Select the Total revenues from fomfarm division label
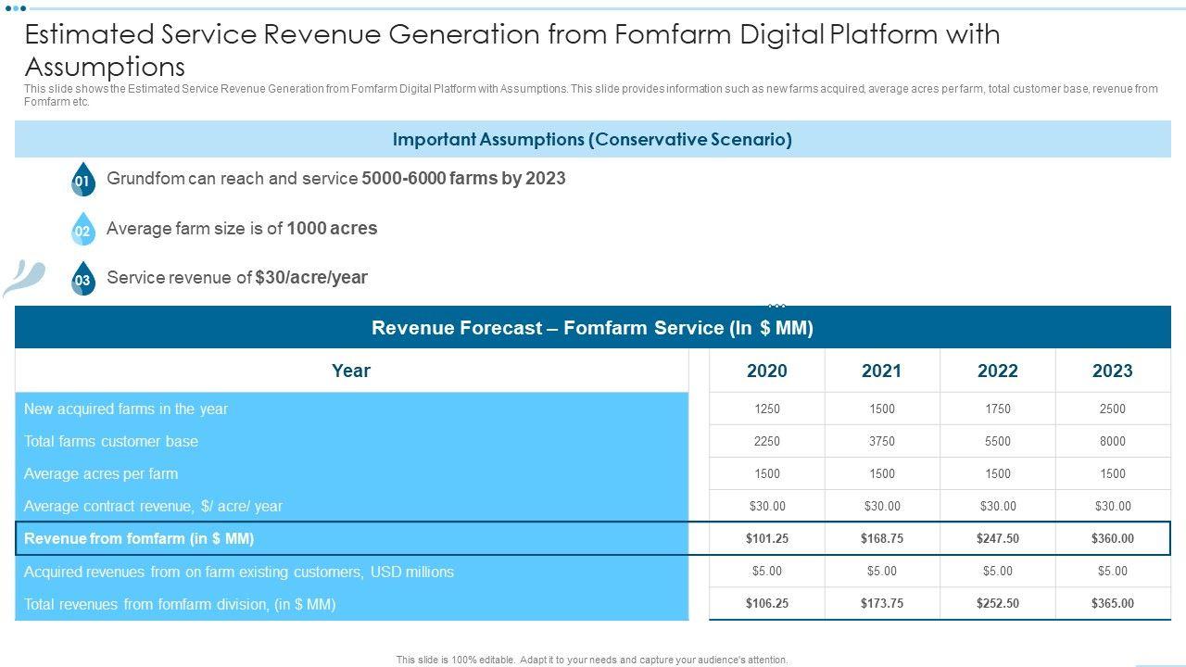The height and width of the screenshot is (667, 1186). coord(180,604)
